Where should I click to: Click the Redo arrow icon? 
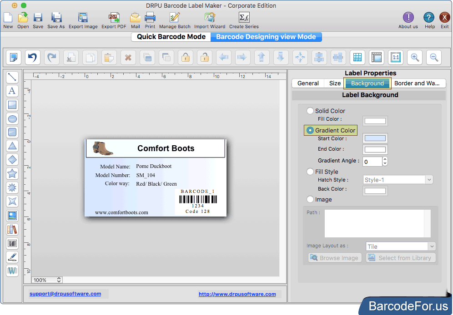tap(52, 57)
